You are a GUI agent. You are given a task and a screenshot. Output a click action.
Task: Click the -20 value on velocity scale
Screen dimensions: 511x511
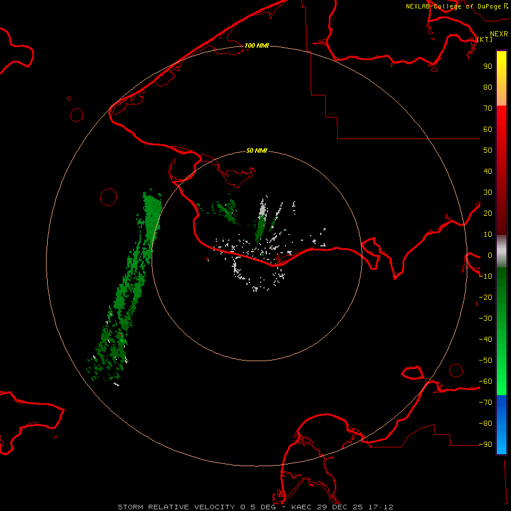pos(485,297)
